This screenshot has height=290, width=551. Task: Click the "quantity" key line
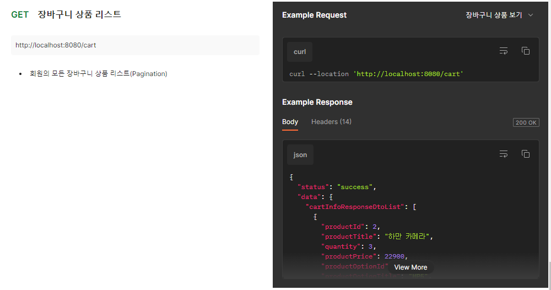(349, 246)
